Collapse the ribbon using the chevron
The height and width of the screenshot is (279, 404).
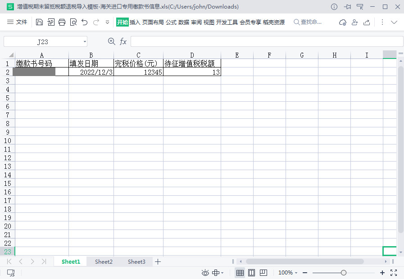click(394, 22)
